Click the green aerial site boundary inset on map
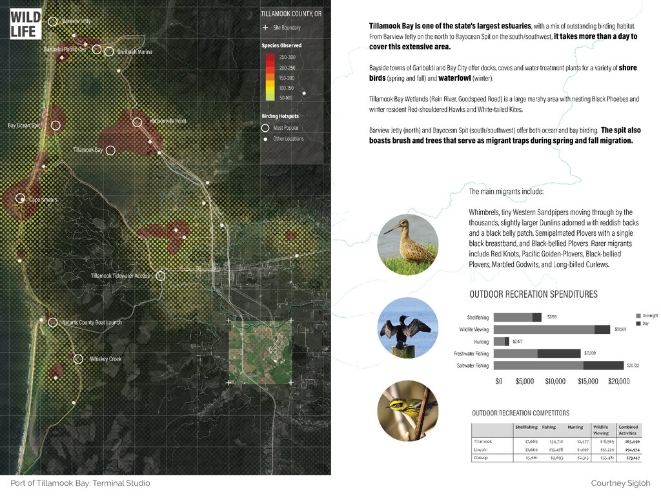Viewport: 661px width, 496px height. click(x=260, y=352)
